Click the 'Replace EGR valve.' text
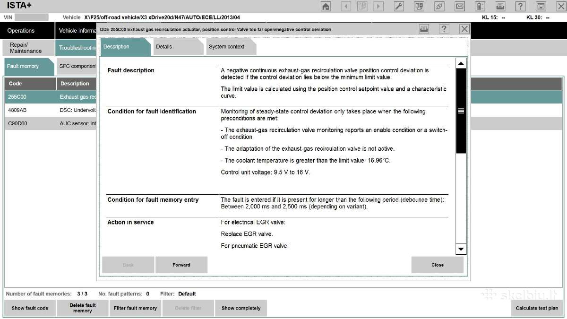This screenshot has width=567, height=319. [247, 234]
